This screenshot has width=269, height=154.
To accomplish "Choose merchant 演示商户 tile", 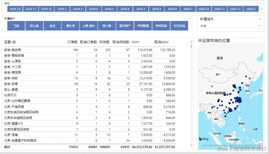I will coord(125,26).
